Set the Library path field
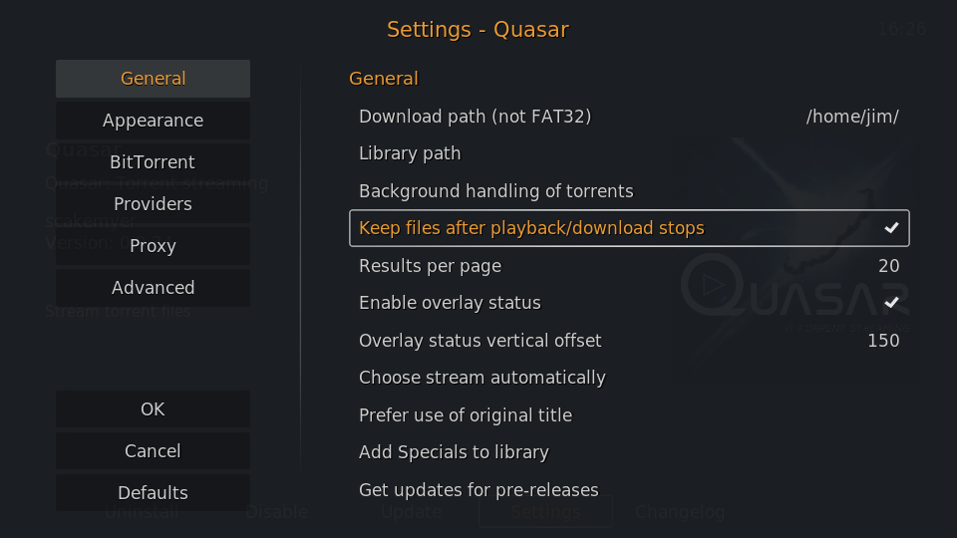Screen dimensions: 957x538 pyautogui.click(x=629, y=153)
